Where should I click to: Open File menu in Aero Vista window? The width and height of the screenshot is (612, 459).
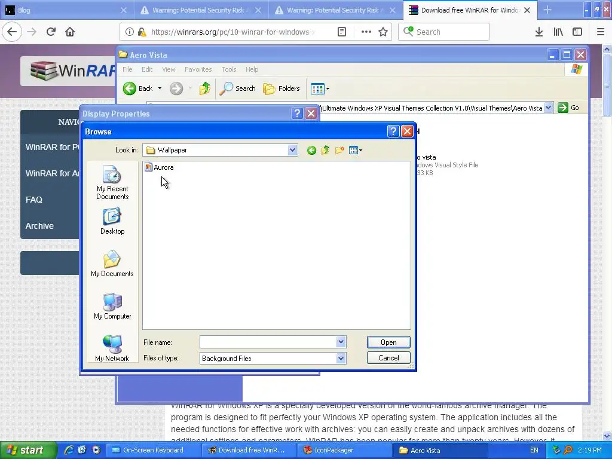click(127, 69)
